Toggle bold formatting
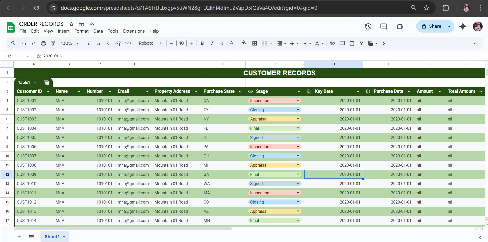This screenshot has height=242, width=488. (202, 43)
